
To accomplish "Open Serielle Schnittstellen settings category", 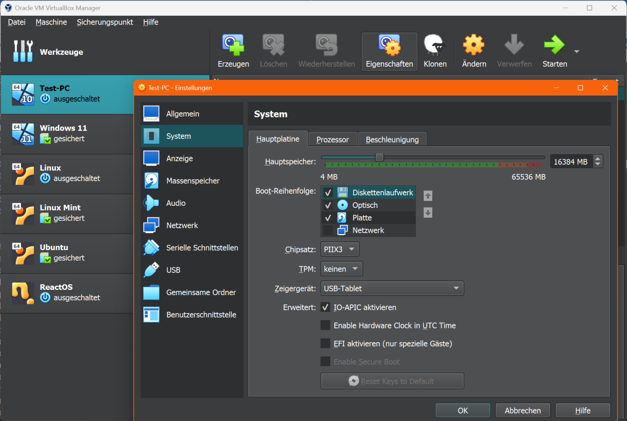I will 192,248.
